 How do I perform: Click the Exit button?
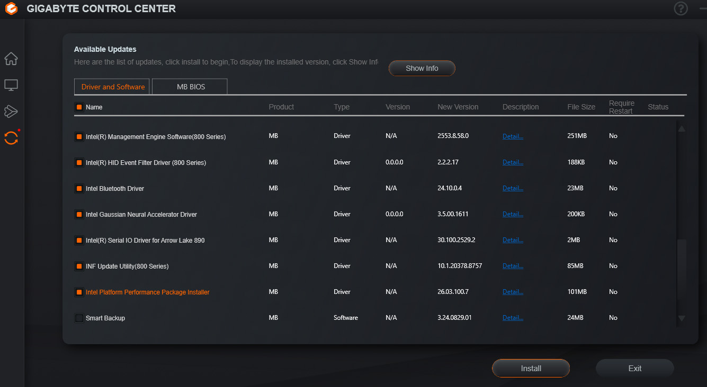pyautogui.click(x=634, y=368)
